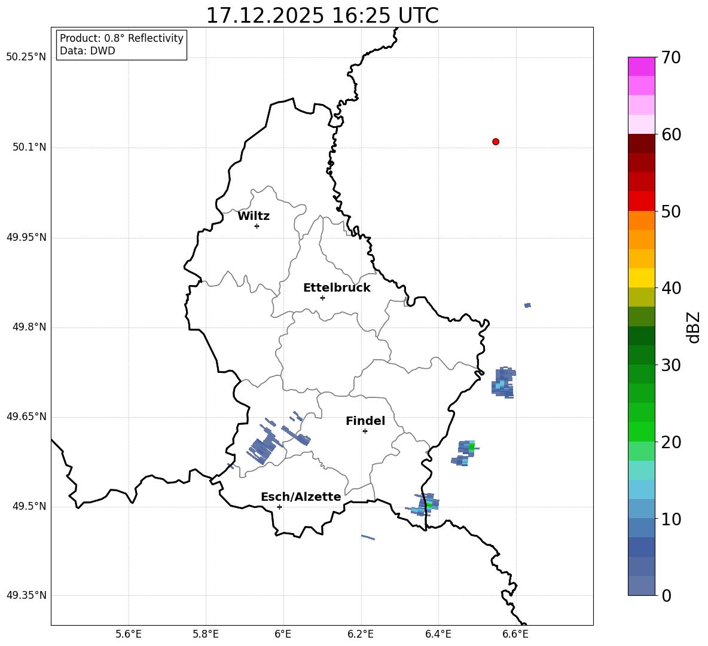708x646 pixels.
Task: Click the Findel station label
Action: [365, 421]
